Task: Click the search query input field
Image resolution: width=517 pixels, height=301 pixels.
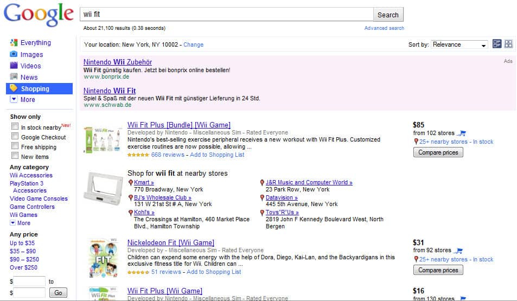Action: click(x=227, y=15)
